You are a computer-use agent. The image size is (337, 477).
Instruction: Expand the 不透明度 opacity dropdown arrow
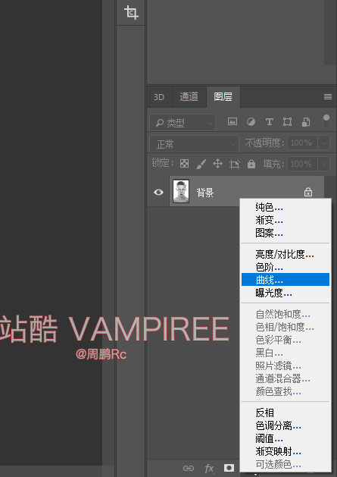[324, 143]
